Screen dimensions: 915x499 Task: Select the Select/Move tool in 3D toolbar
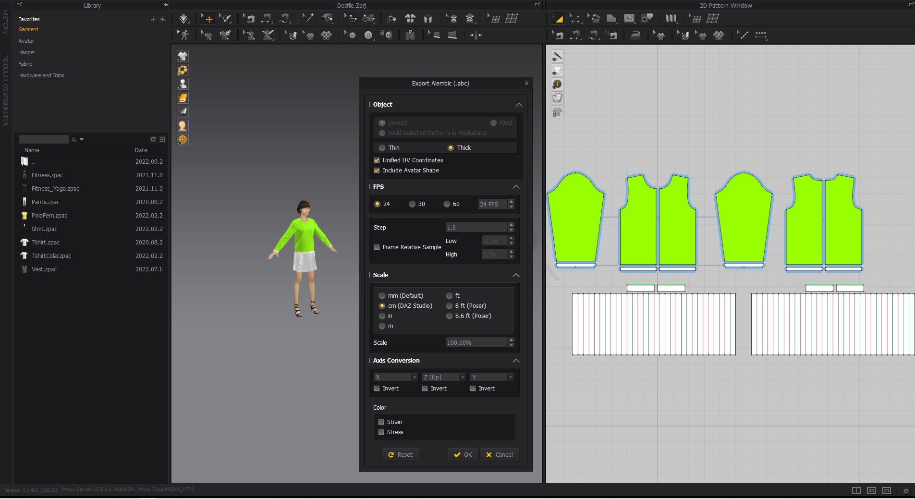pos(207,19)
